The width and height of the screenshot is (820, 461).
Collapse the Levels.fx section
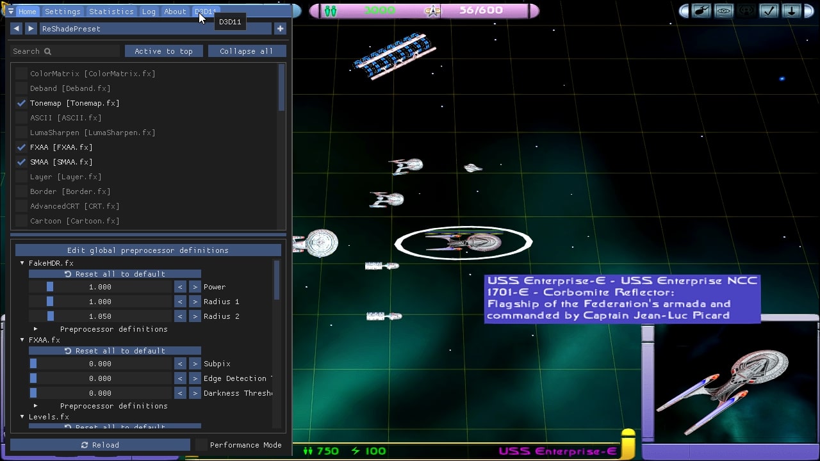pyautogui.click(x=22, y=417)
